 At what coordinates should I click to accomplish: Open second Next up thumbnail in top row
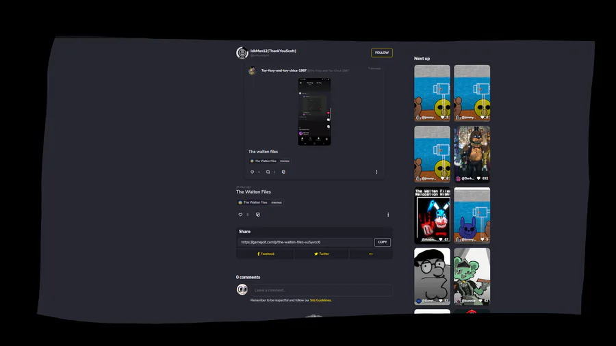tap(472, 94)
